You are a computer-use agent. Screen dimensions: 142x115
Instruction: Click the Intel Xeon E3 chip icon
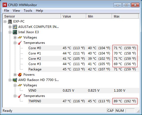click(15, 32)
